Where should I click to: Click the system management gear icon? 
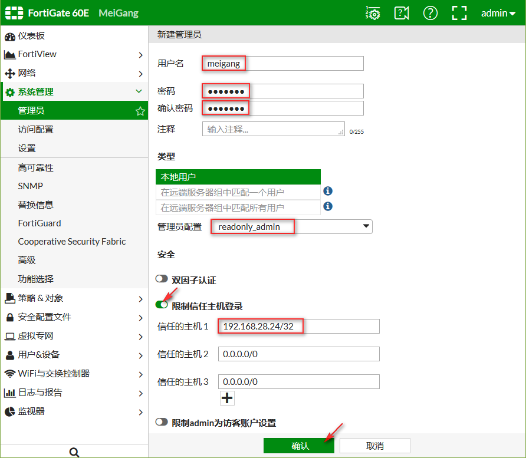(10, 92)
